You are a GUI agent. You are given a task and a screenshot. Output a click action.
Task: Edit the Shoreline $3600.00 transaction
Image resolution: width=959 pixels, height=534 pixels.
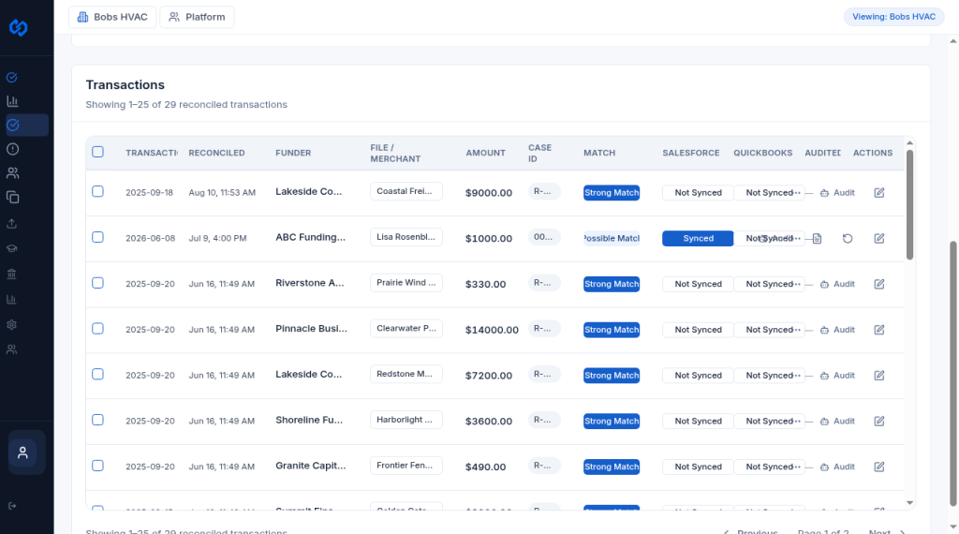pos(878,421)
